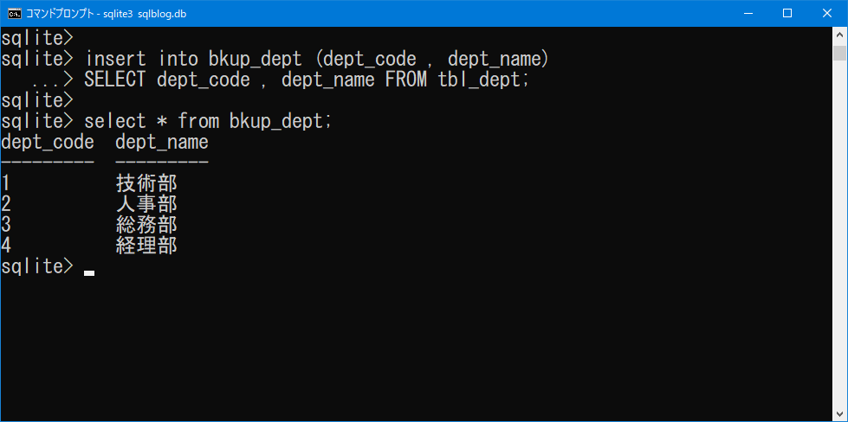Click the "insert into bkup_dept" command line
Image resolution: width=848 pixels, height=422 pixels.
pos(317,59)
